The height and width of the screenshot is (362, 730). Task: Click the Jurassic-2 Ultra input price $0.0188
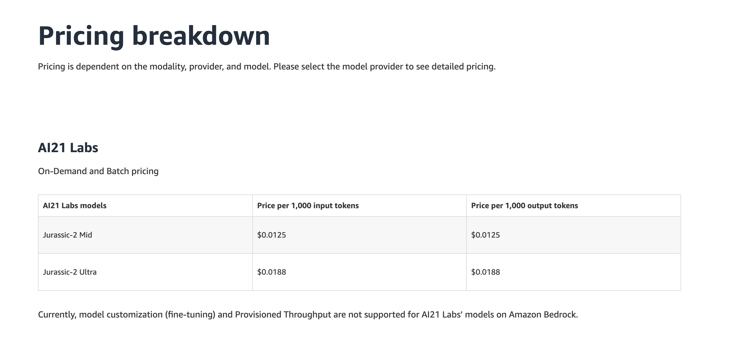pos(272,272)
